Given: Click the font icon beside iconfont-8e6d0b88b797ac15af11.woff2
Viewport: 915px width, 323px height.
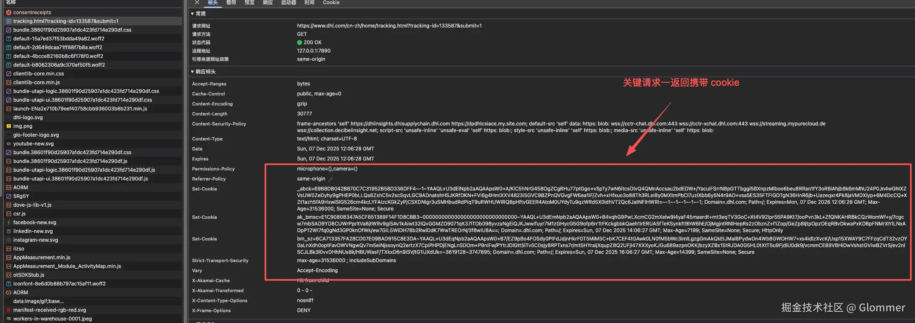Looking at the screenshot, I should [x=8, y=284].
